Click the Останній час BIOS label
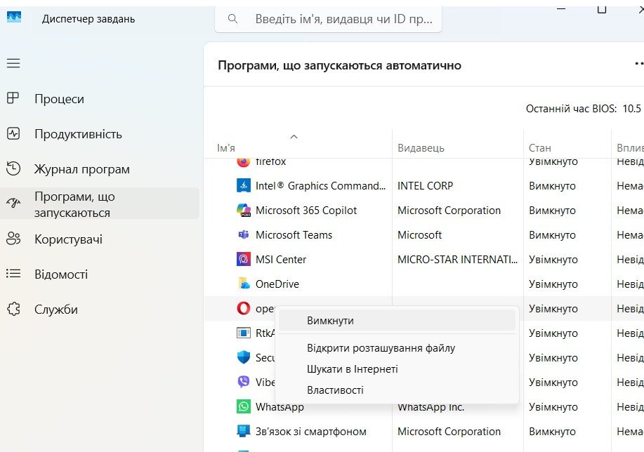 571,109
